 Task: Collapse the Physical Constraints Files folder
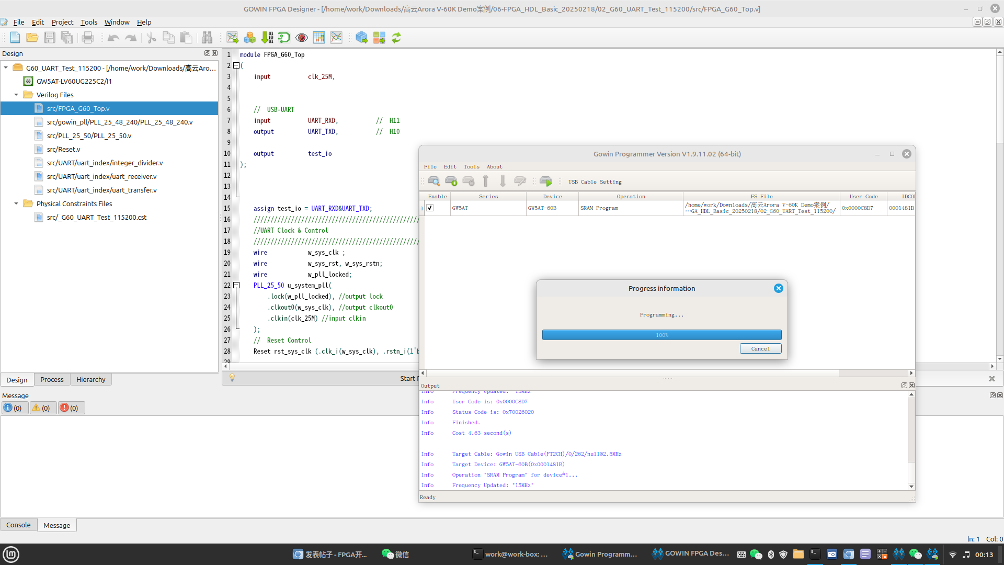tap(16, 204)
